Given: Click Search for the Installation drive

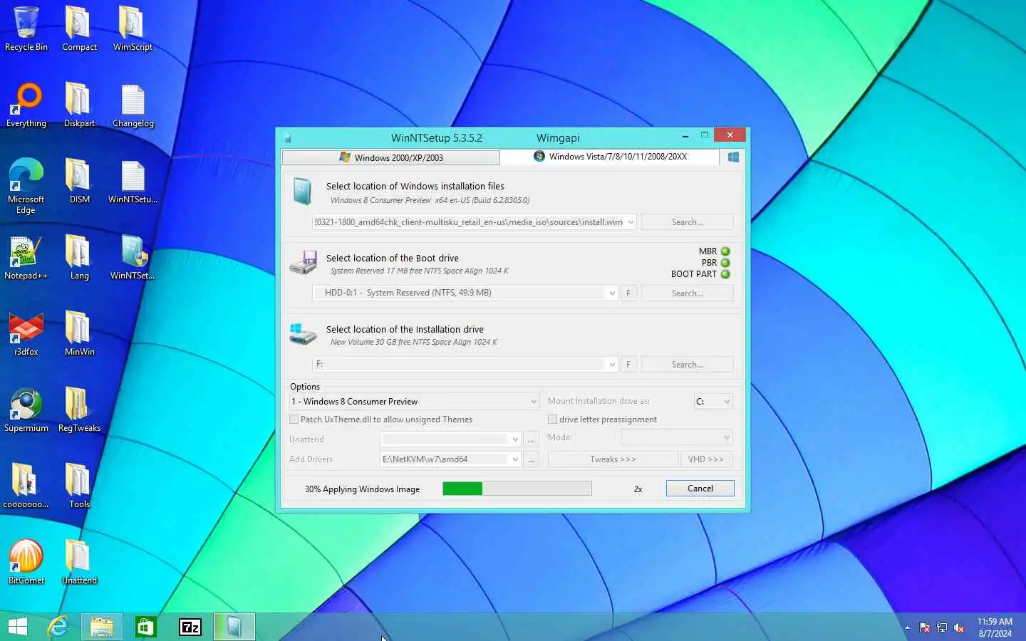Looking at the screenshot, I should point(687,364).
